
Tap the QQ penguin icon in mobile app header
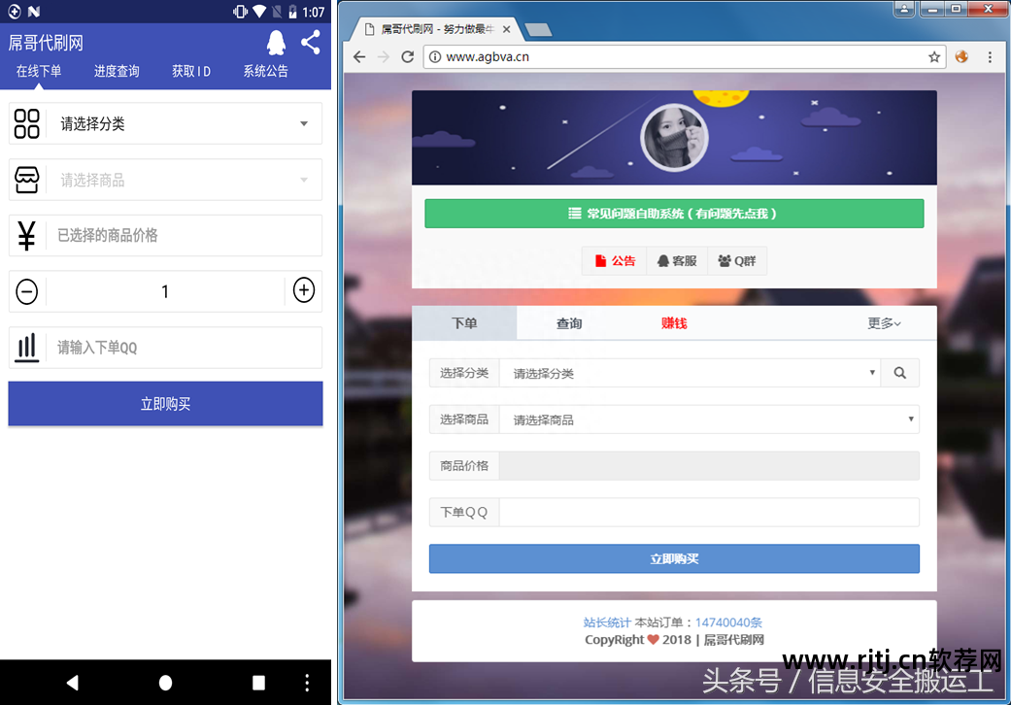(276, 43)
